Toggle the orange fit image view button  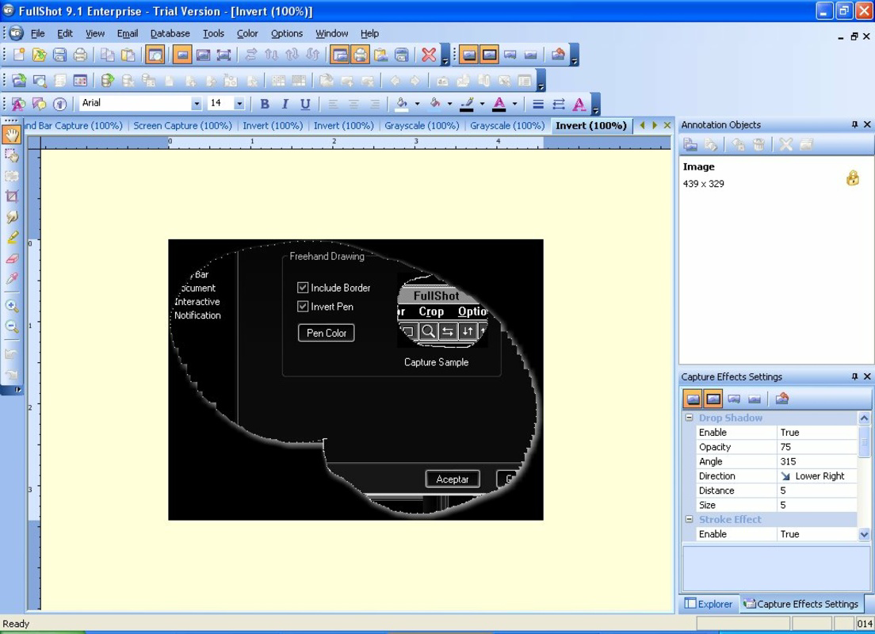click(182, 54)
